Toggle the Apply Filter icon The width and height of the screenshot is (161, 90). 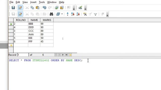[x=90, y=14]
